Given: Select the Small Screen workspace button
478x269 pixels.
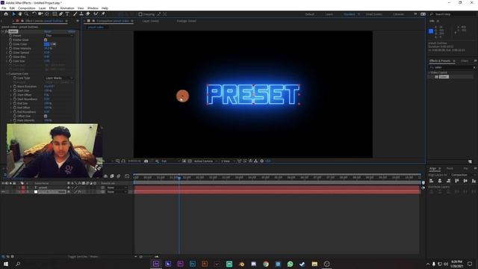Looking at the screenshot, I should coord(374,14).
